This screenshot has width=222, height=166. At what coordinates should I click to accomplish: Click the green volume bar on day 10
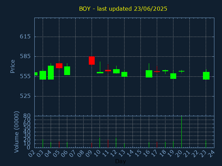tap(100, 143)
